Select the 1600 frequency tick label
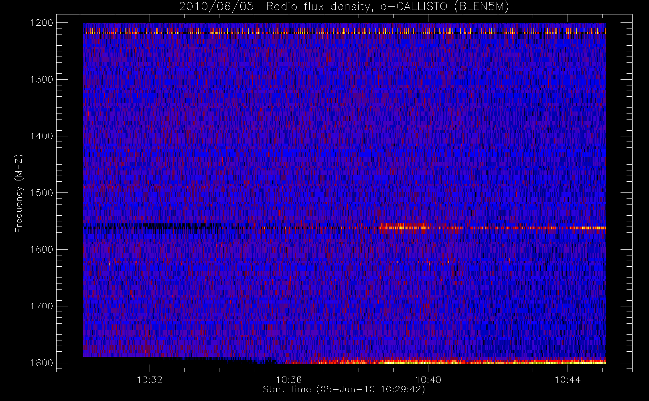 pos(42,249)
